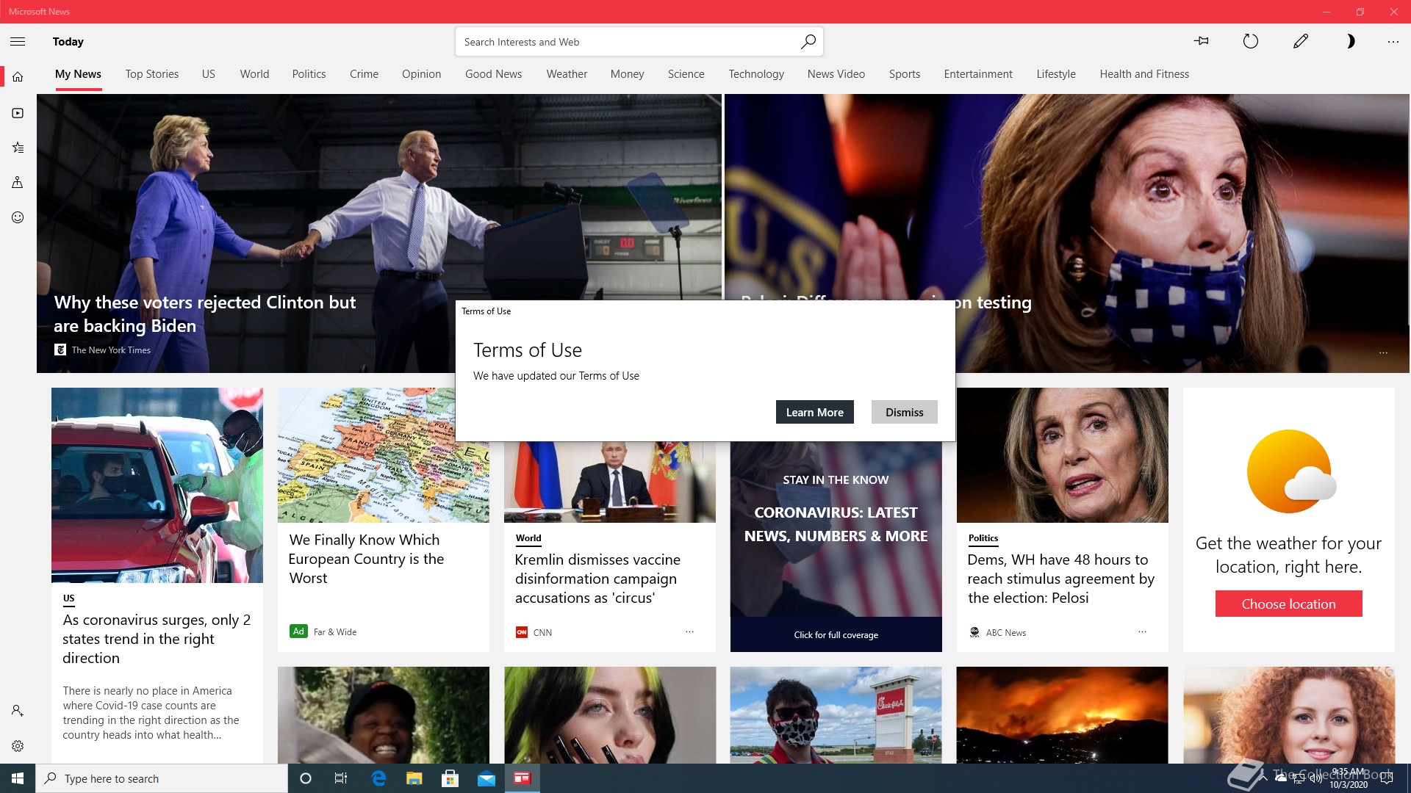The width and height of the screenshot is (1411, 793).
Task: Open options for the Kremlin article
Action: pos(689,631)
